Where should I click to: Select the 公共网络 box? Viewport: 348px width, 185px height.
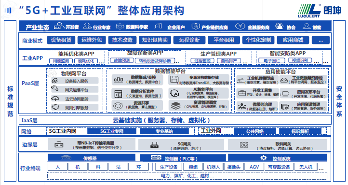click(255, 131)
